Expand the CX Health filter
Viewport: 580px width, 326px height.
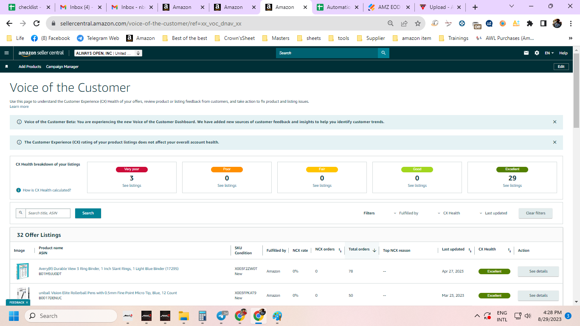point(449,213)
